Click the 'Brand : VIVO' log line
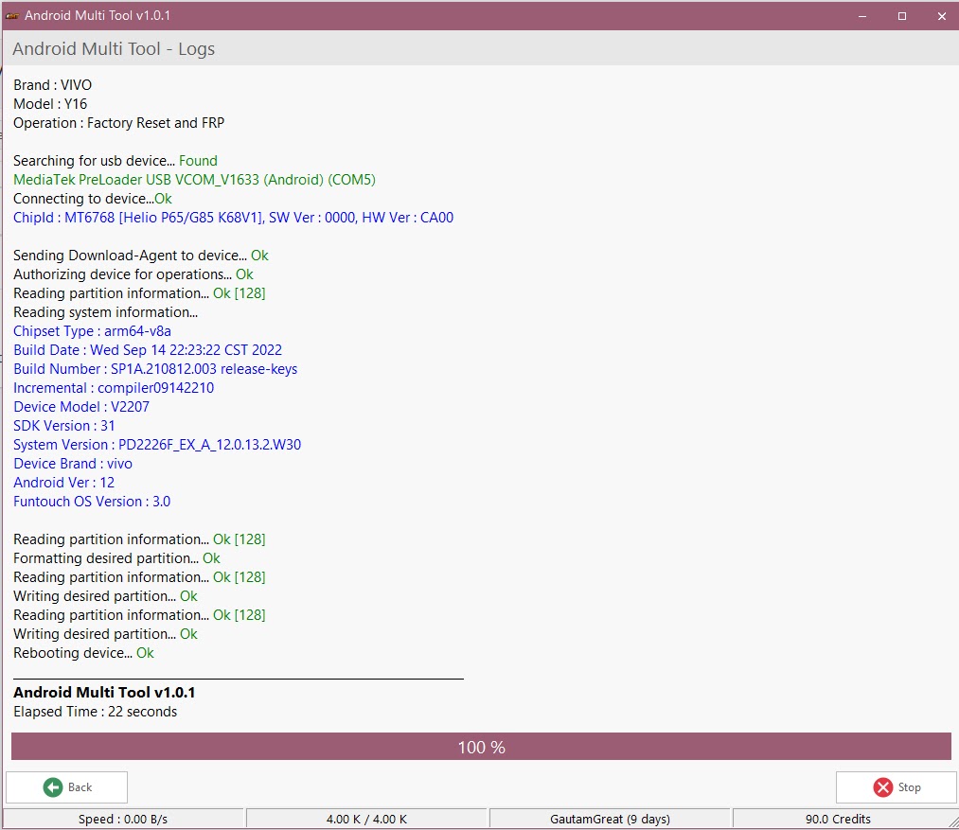Viewport: 959px width, 830px height. tap(53, 85)
